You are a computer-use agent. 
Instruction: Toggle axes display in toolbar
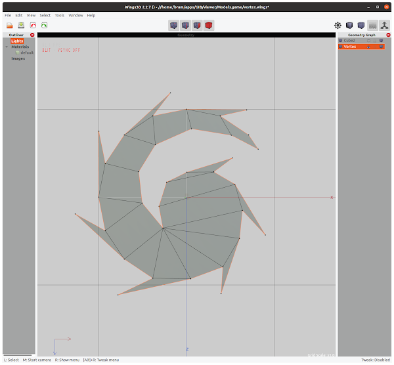pos(384,26)
